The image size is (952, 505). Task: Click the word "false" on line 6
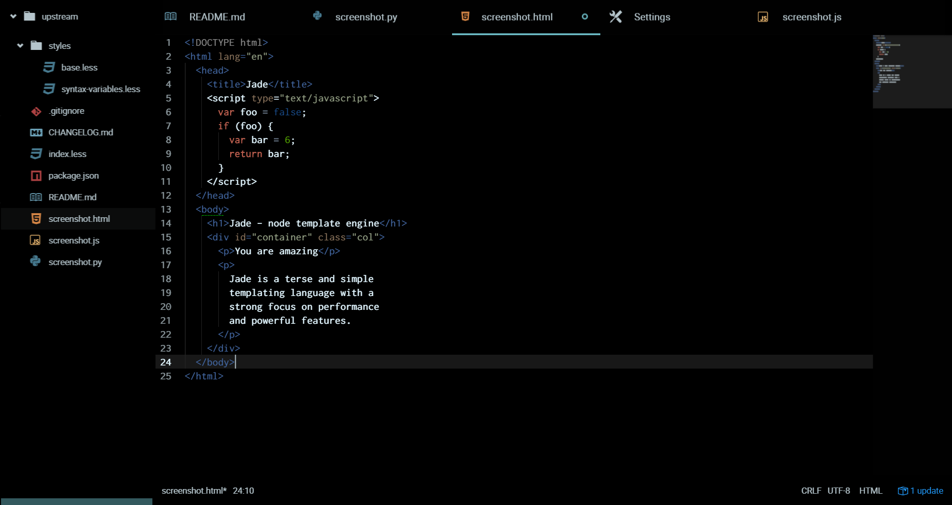[287, 112]
